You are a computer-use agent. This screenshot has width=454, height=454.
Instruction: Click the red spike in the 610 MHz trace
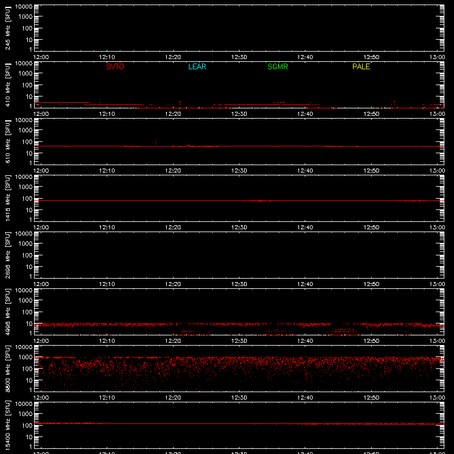155,144
